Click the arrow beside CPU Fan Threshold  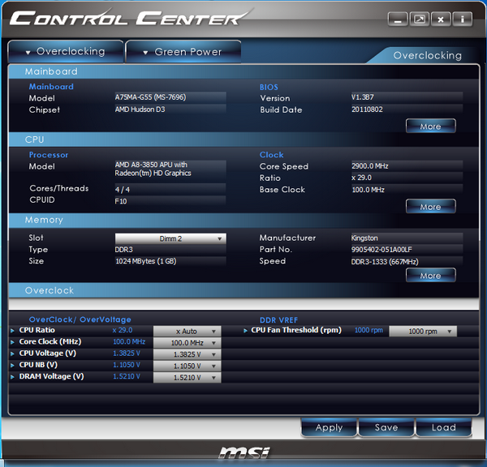[245, 331]
